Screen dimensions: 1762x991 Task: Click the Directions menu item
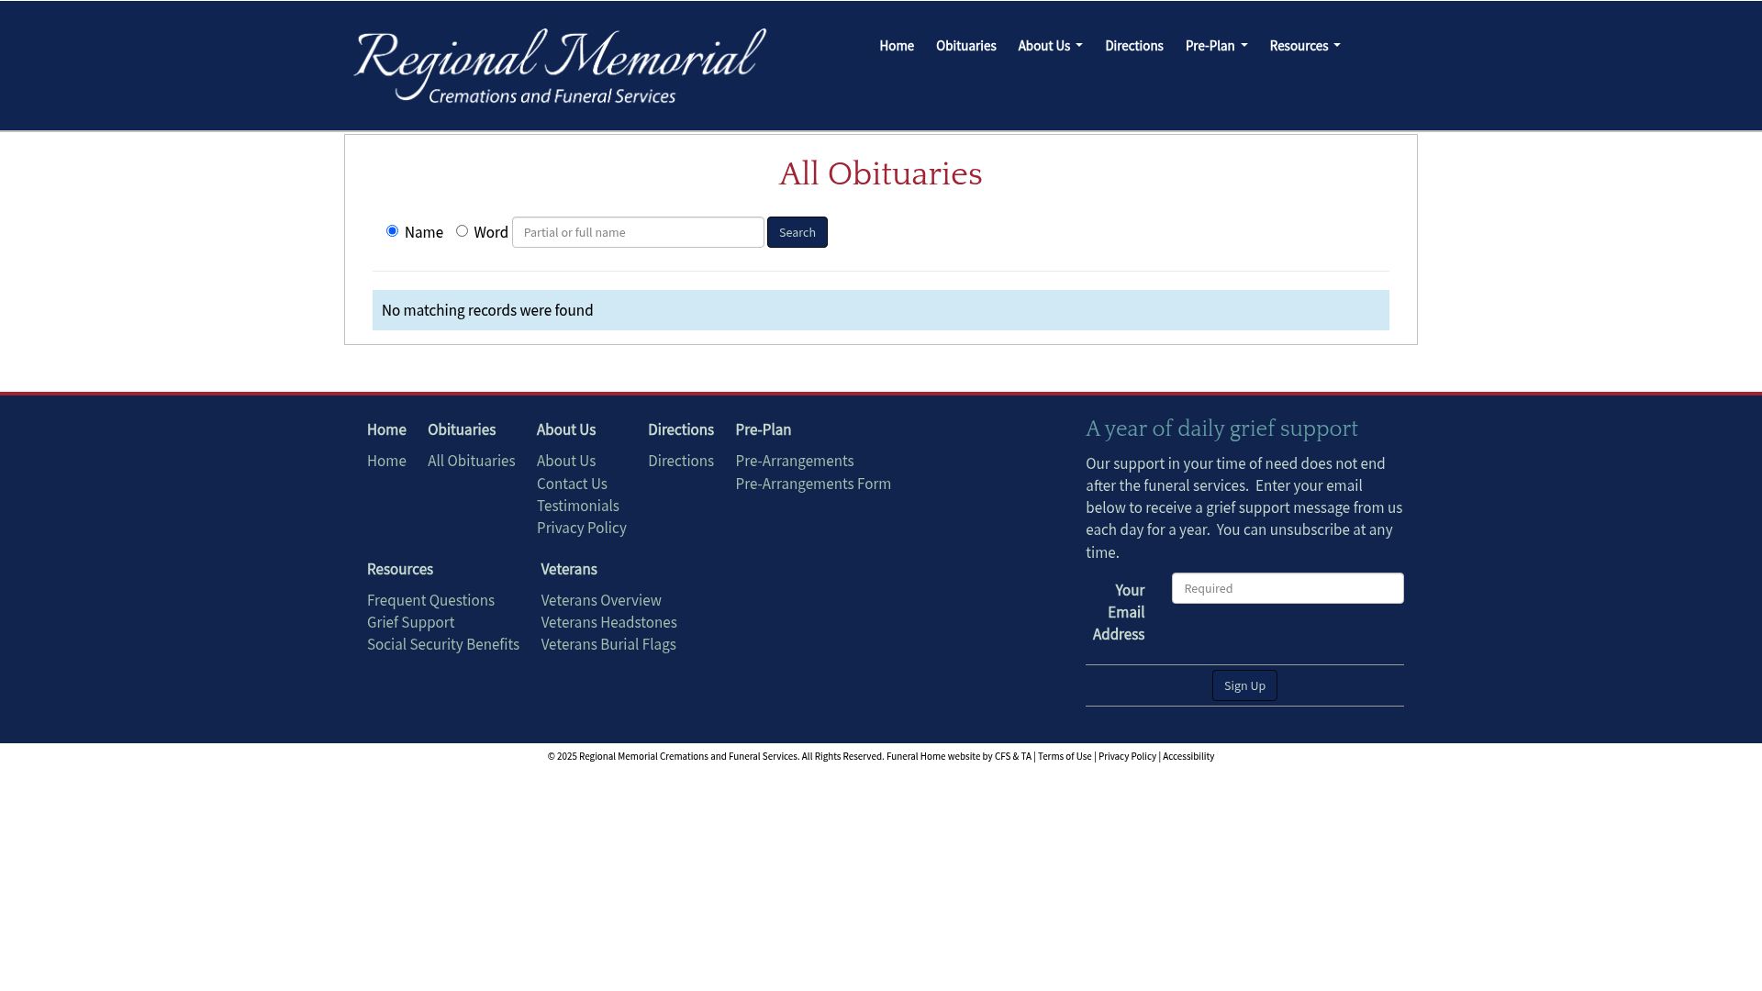coord(1133,45)
